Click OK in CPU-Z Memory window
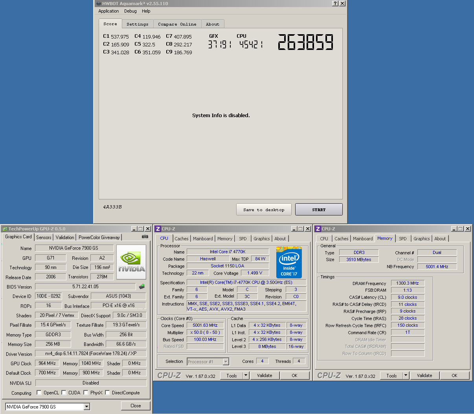474x414 pixels. (454, 375)
